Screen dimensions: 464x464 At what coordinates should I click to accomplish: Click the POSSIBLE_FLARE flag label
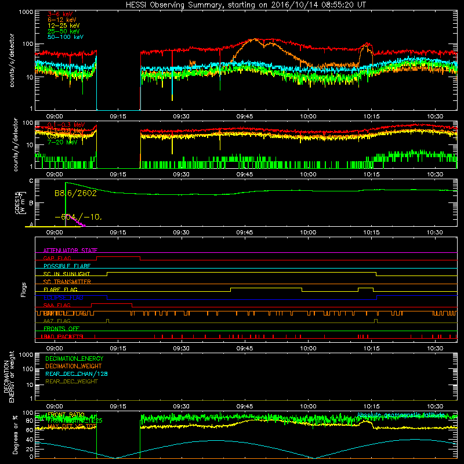pos(67,266)
